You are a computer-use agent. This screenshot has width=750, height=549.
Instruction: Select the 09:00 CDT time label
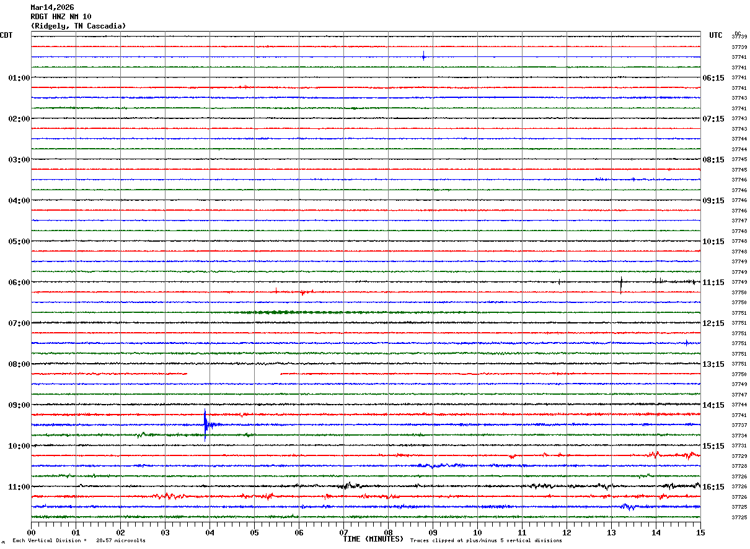coord(19,405)
